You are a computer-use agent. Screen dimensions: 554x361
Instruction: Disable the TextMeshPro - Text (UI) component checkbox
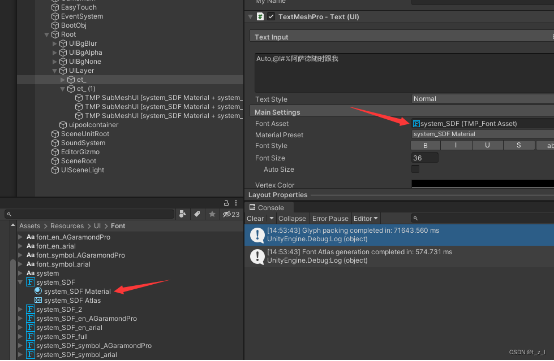271,16
